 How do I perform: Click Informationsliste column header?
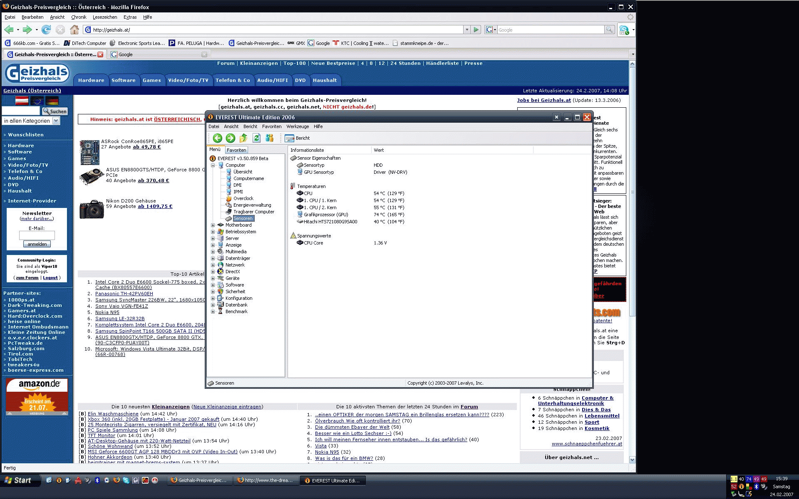(x=329, y=150)
